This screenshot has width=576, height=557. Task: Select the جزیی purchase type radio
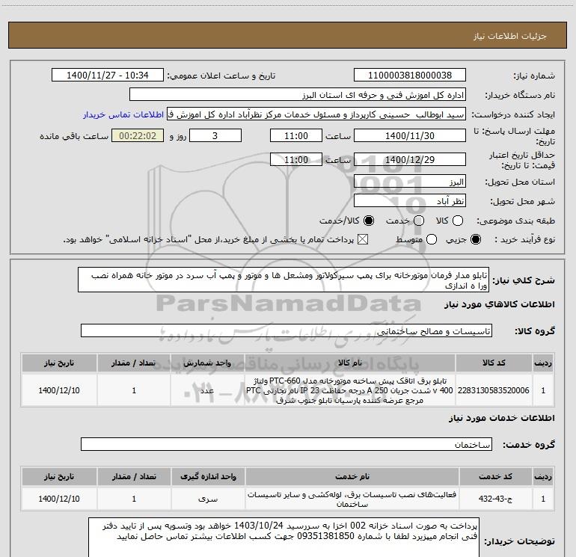(x=475, y=239)
